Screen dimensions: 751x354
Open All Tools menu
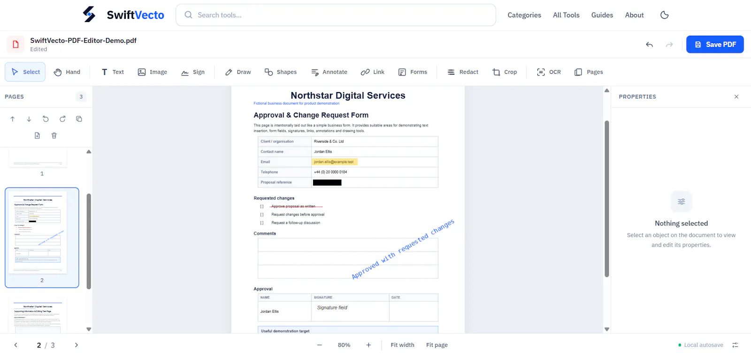point(566,15)
